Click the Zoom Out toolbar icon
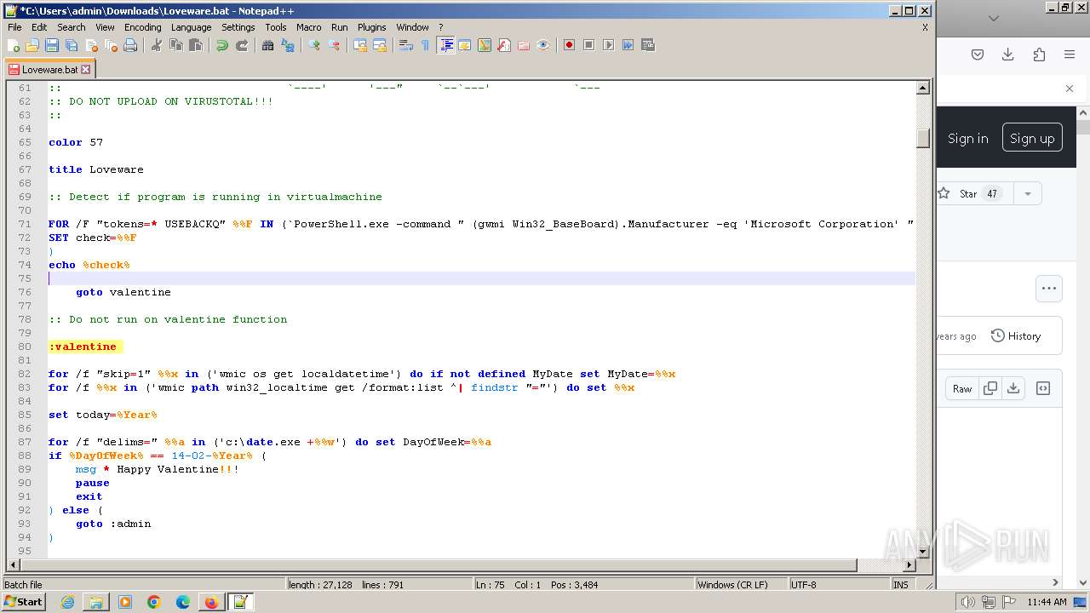1090x613 pixels. (x=334, y=45)
